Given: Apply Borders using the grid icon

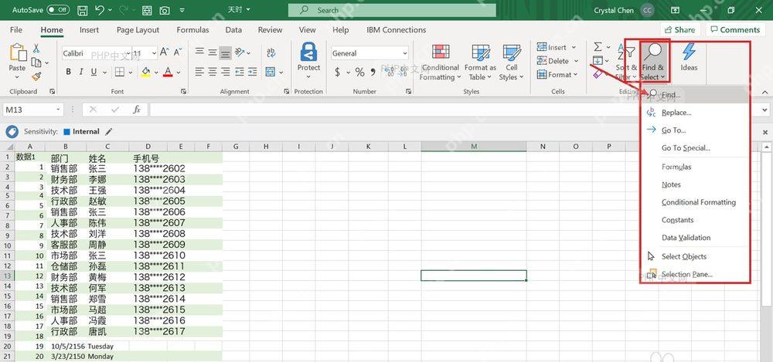Looking at the screenshot, I should coord(119,72).
